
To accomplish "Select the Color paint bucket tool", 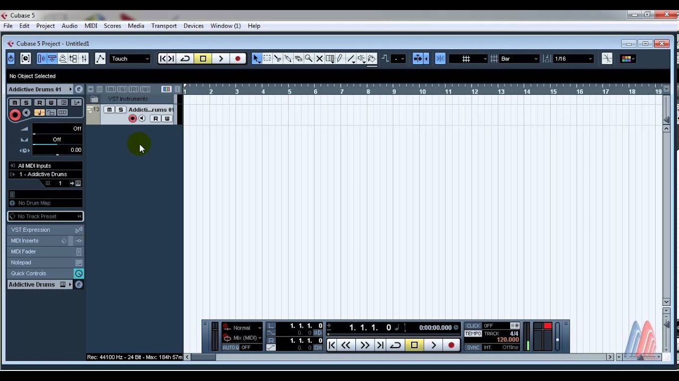I will (x=372, y=59).
